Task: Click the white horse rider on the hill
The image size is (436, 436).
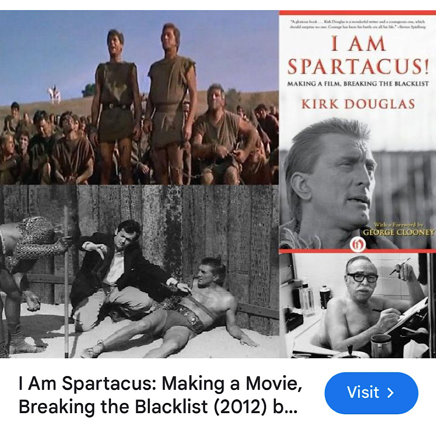Action: 54,94
